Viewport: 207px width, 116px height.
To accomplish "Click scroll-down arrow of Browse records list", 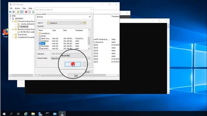I will 89,49.
